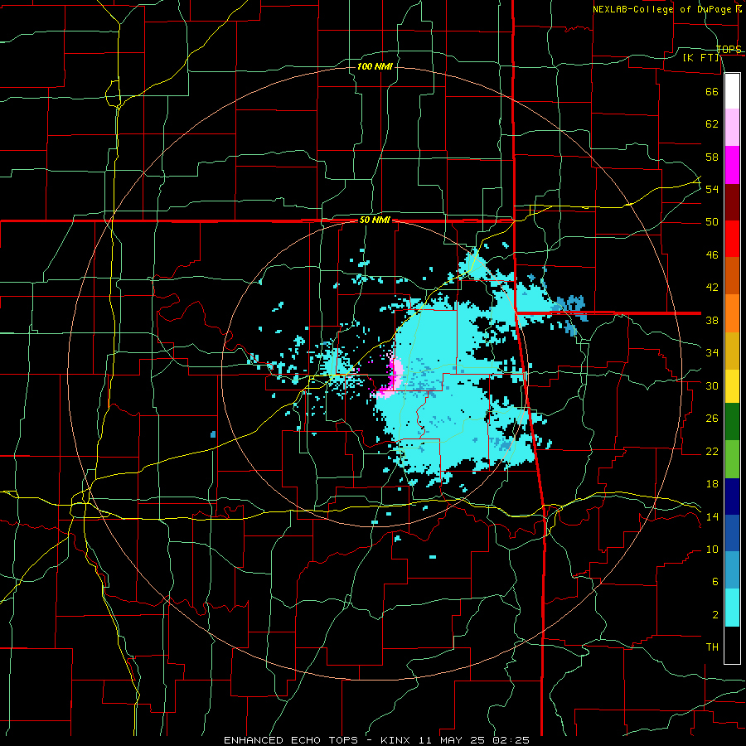
Task: Click the TH legend label
Action: click(x=712, y=647)
